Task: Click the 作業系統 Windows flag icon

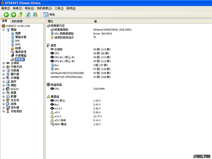Action: pyautogui.click(x=8, y=67)
